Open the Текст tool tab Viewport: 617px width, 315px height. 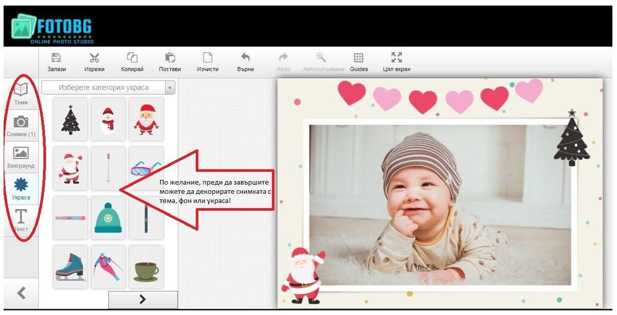(21, 220)
